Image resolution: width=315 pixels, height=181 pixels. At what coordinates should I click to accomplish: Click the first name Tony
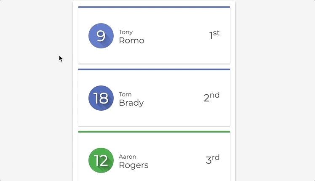click(x=126, y=32)
